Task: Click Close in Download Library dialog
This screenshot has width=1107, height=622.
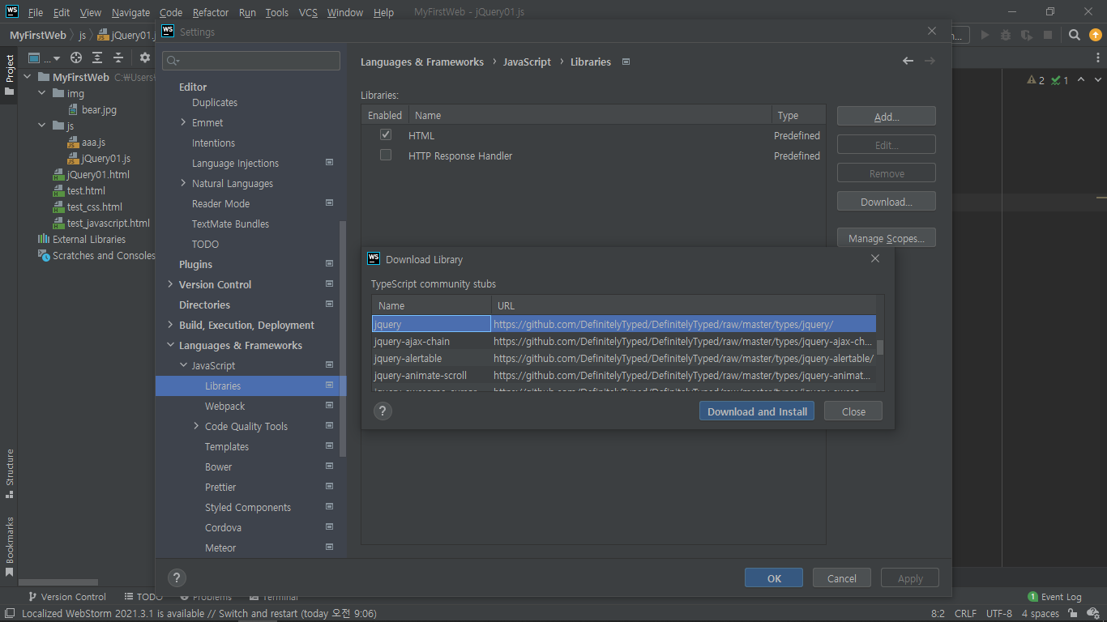Action: (853, 411)
